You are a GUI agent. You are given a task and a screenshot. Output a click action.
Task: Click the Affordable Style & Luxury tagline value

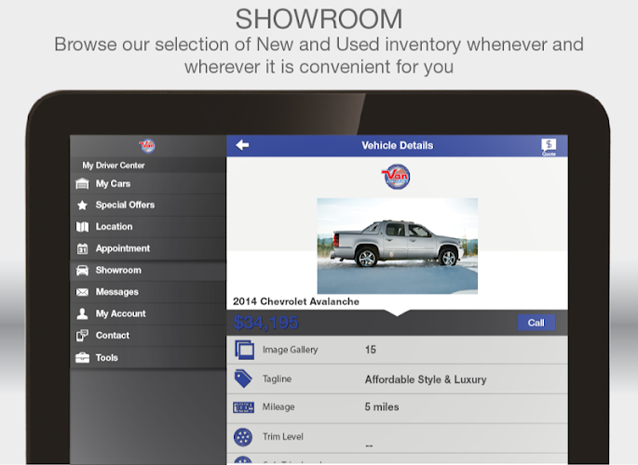click(426, 379)
